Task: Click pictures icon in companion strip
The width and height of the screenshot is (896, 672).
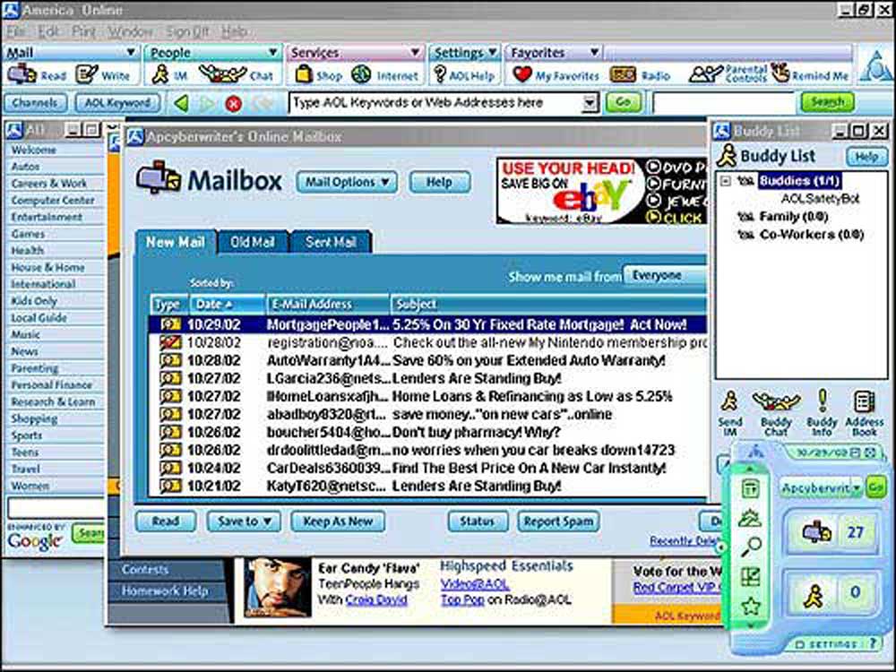Action: pyautogui.click(x=750, y=518)
